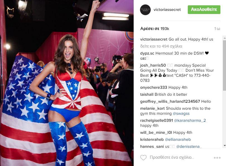
Task: Follow with the green Ακολουθείτε button
Action: (204, 10)
